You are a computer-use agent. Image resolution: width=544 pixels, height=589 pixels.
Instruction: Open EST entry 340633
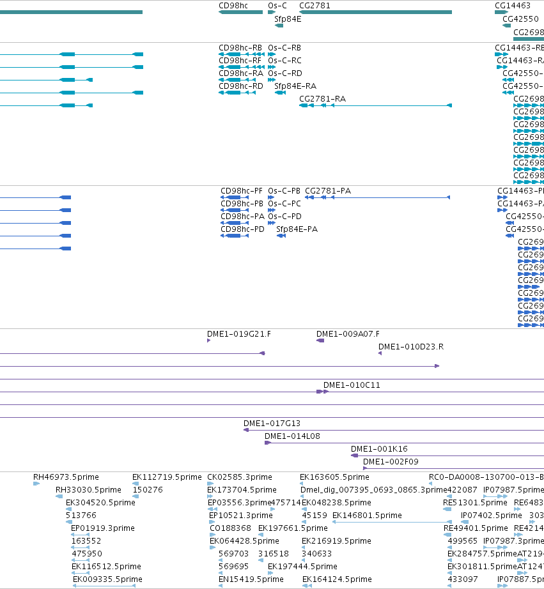316,554
